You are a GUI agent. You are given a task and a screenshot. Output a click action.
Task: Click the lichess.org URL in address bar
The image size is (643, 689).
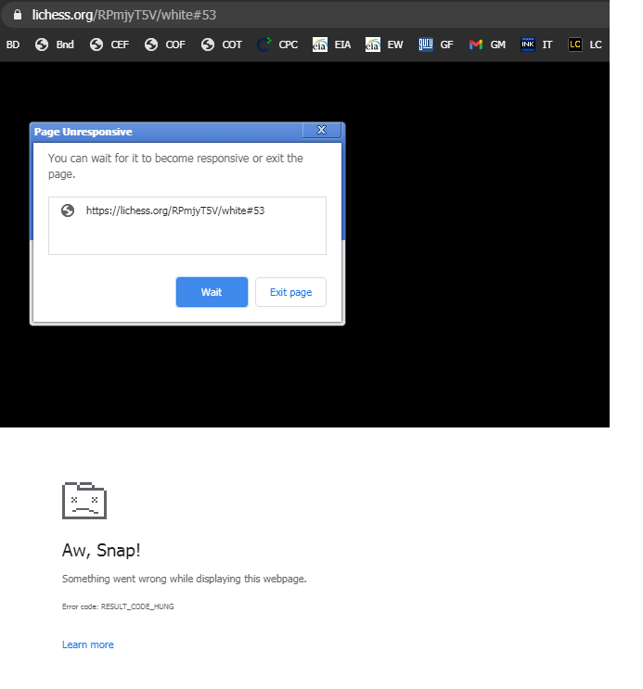[124, 15]
